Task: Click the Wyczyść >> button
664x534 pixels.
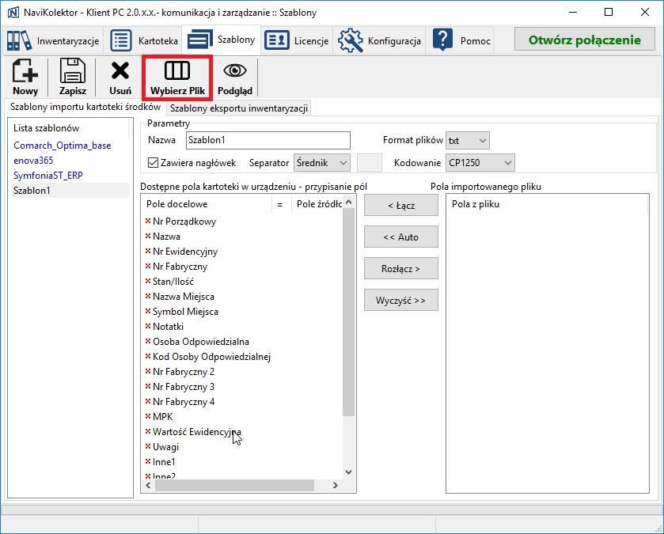Action: coord(401,301)
